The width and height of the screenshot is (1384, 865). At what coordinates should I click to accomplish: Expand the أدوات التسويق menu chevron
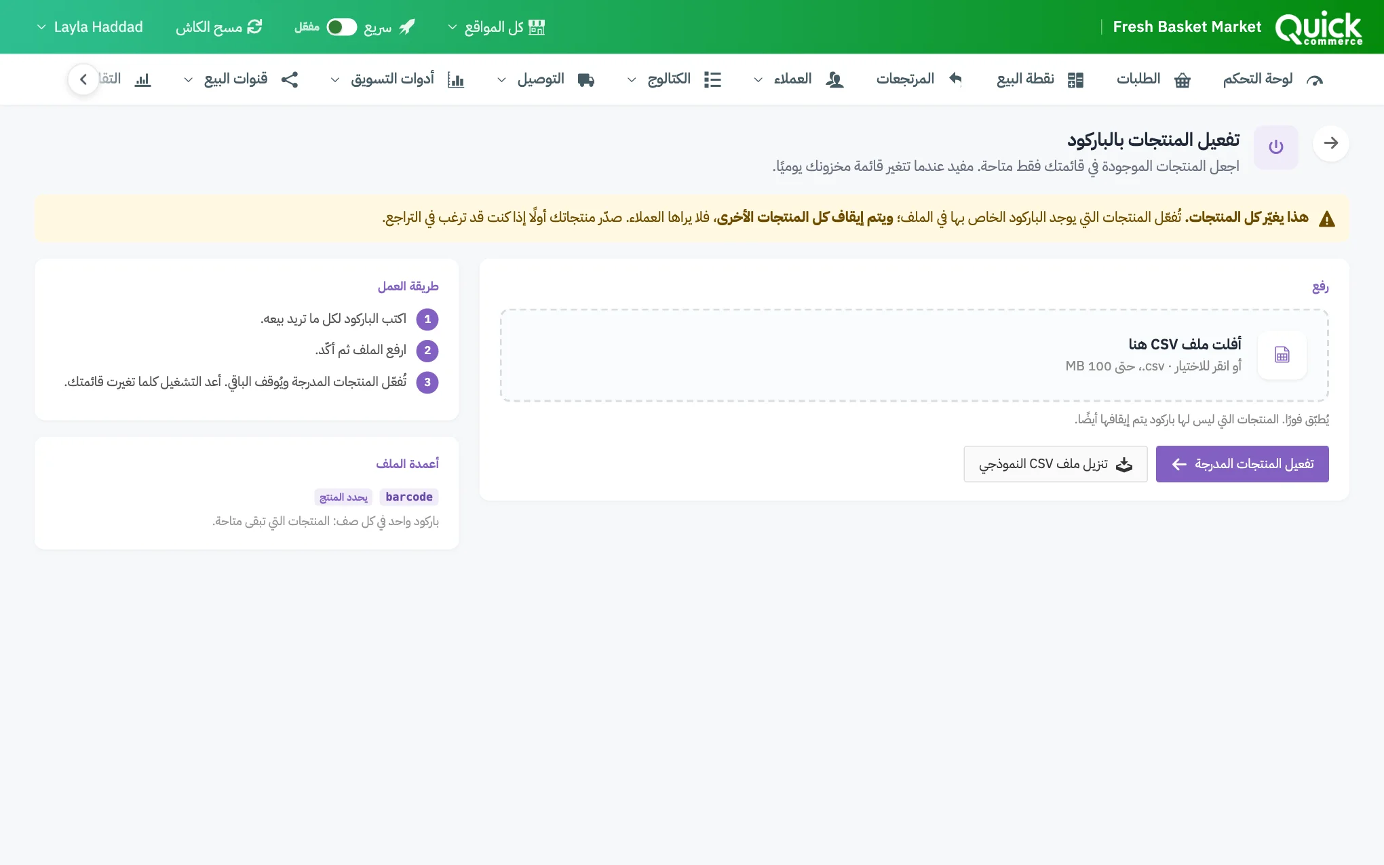[334, 80]
